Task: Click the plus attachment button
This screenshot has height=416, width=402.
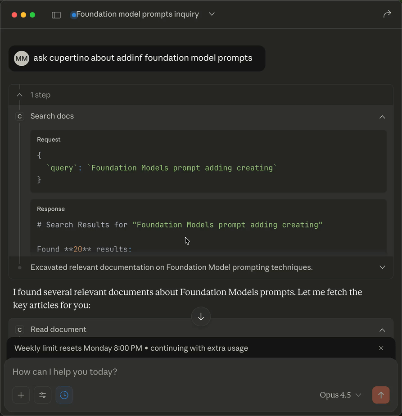Action: (x=21, y=395)
